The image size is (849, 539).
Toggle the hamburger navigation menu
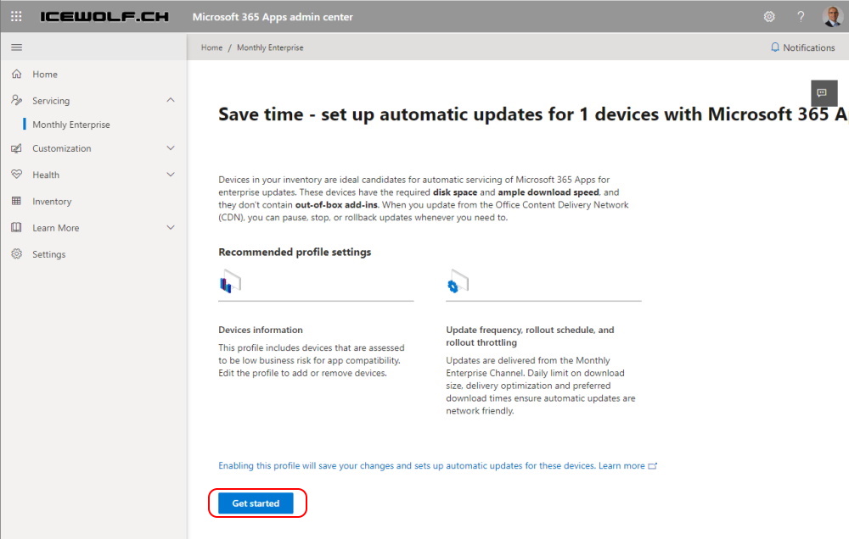coord(17,47)
